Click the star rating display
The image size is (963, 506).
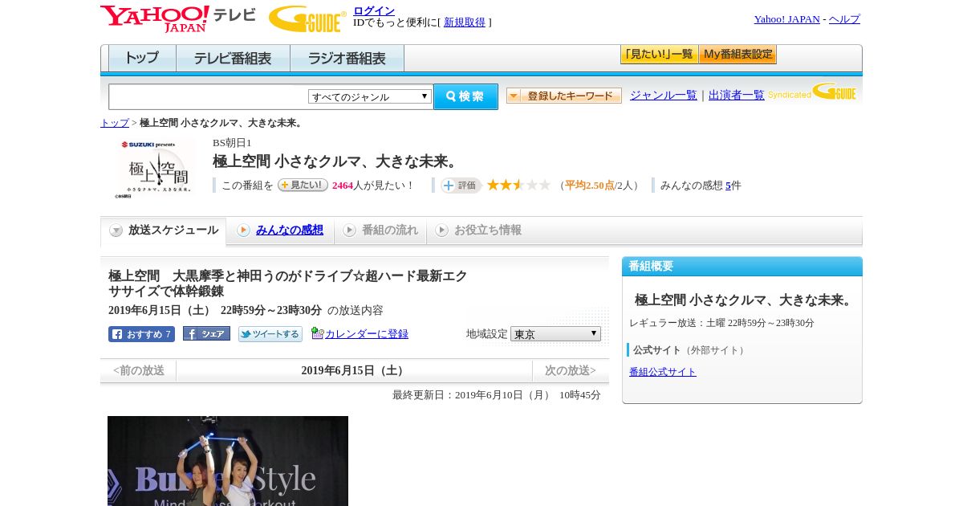(x=518, y=185)
